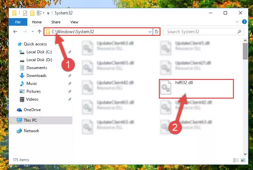
Task: Click the scroll down arrow of file list
Action: 245,154
